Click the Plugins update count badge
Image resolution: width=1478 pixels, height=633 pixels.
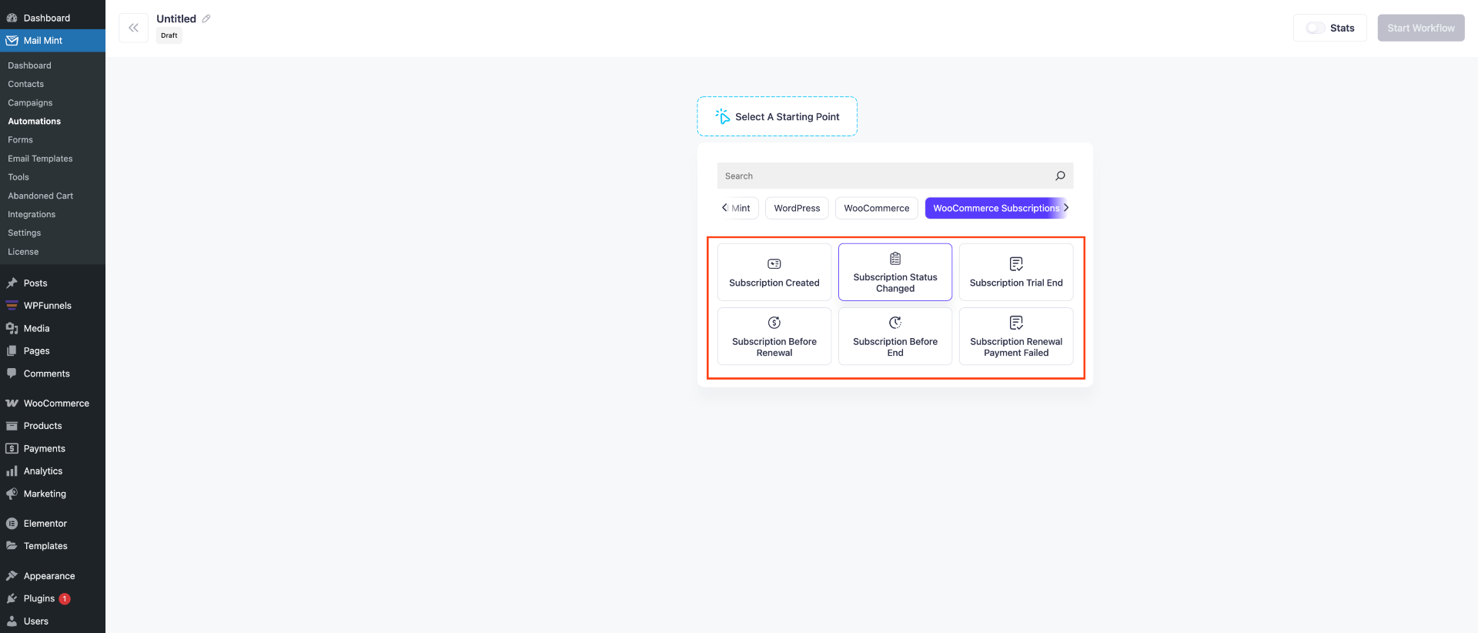[65, 599]
